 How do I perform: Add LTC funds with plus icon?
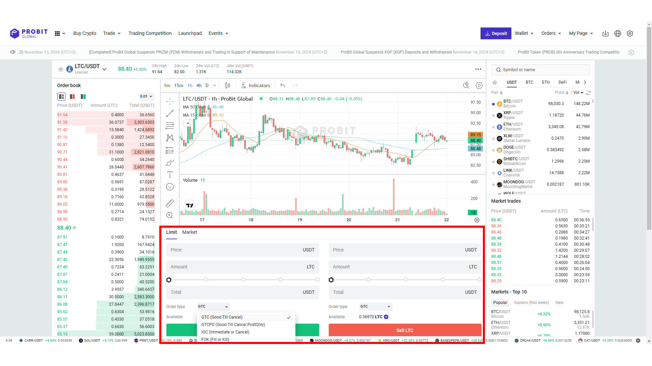(x=386, y=317)
